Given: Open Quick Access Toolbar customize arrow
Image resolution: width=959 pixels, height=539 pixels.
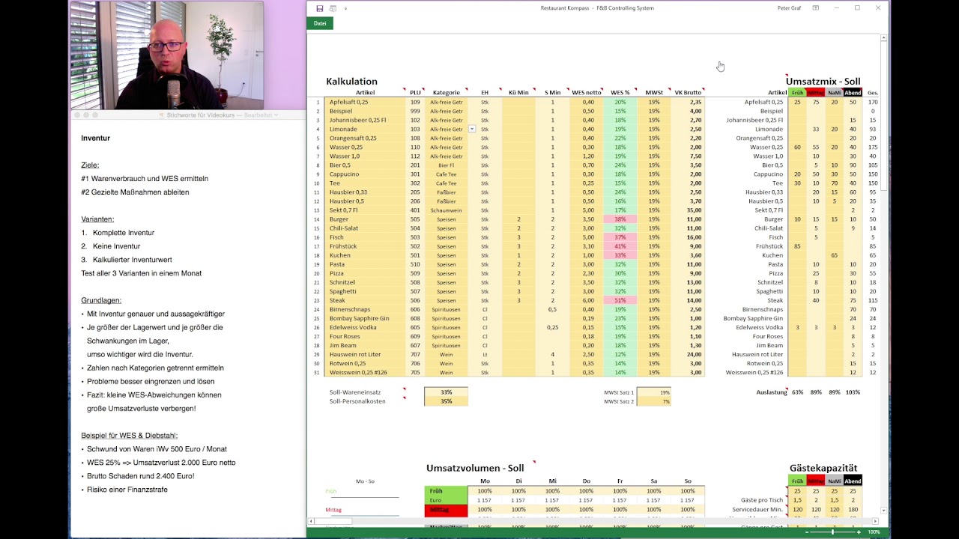Looking at the screenshot, I should [x=345, y=8].
